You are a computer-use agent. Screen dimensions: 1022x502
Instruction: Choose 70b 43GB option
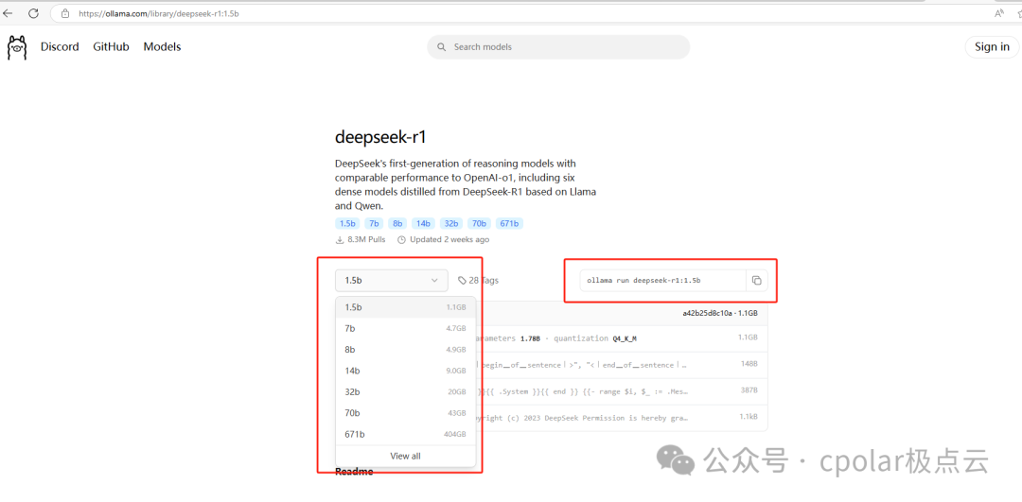405,413
